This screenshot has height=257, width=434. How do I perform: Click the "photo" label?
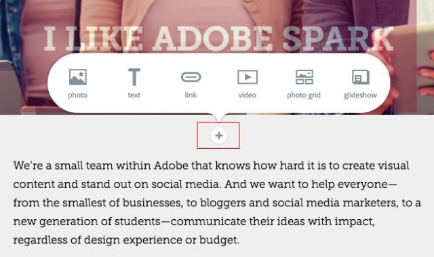pos(78,95)
